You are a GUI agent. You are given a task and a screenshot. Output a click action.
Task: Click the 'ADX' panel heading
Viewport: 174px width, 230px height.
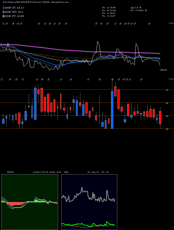click(66, 172)
